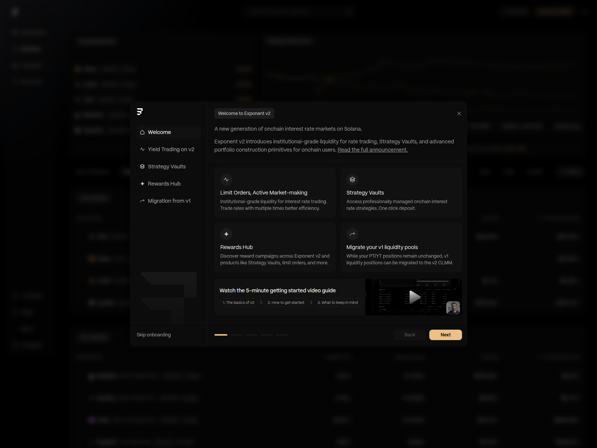Click the home icon beside Welcome

pos(142,132)
